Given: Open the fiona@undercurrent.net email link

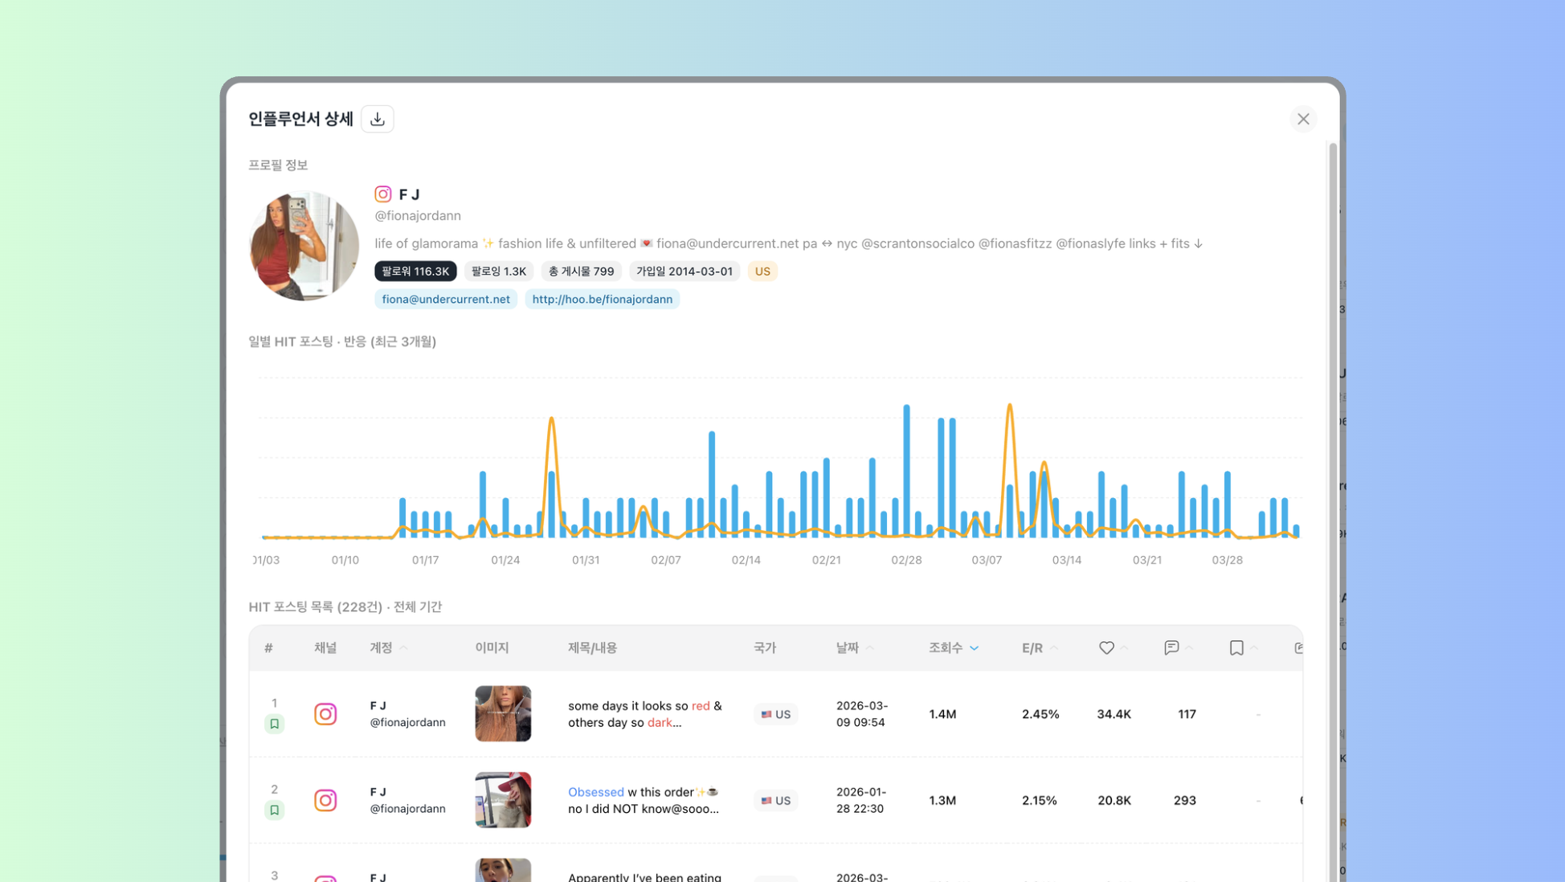Looking at the screenshot, I should tap(446, 299).
